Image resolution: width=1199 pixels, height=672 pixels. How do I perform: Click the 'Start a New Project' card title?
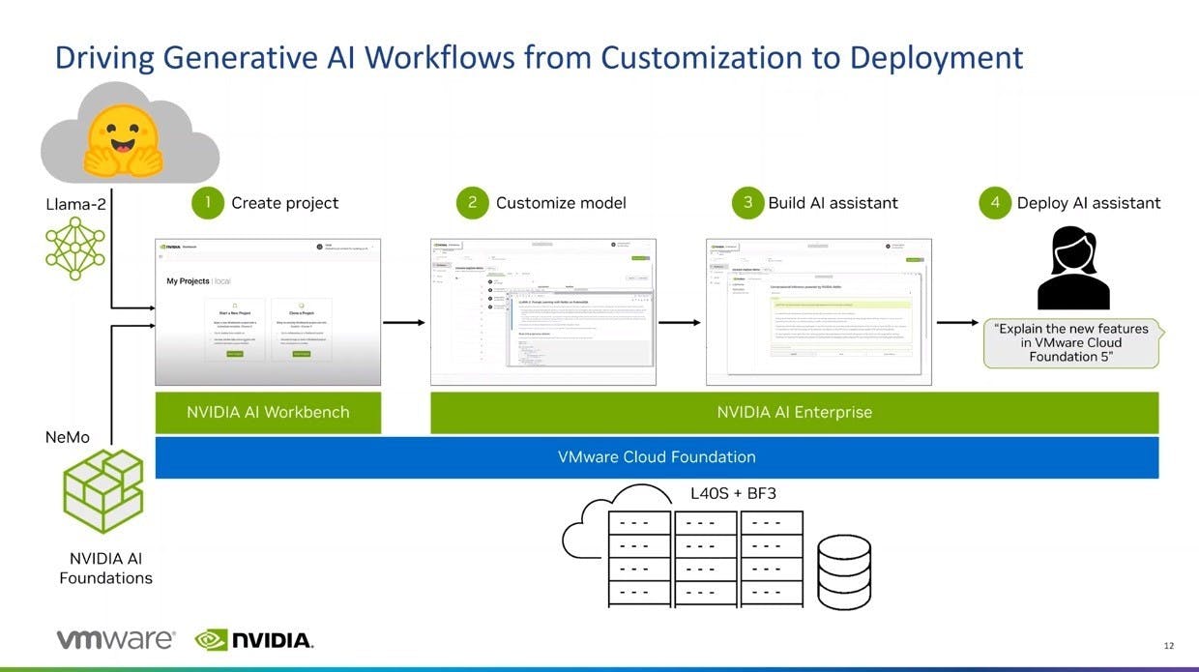click(234, 313)
